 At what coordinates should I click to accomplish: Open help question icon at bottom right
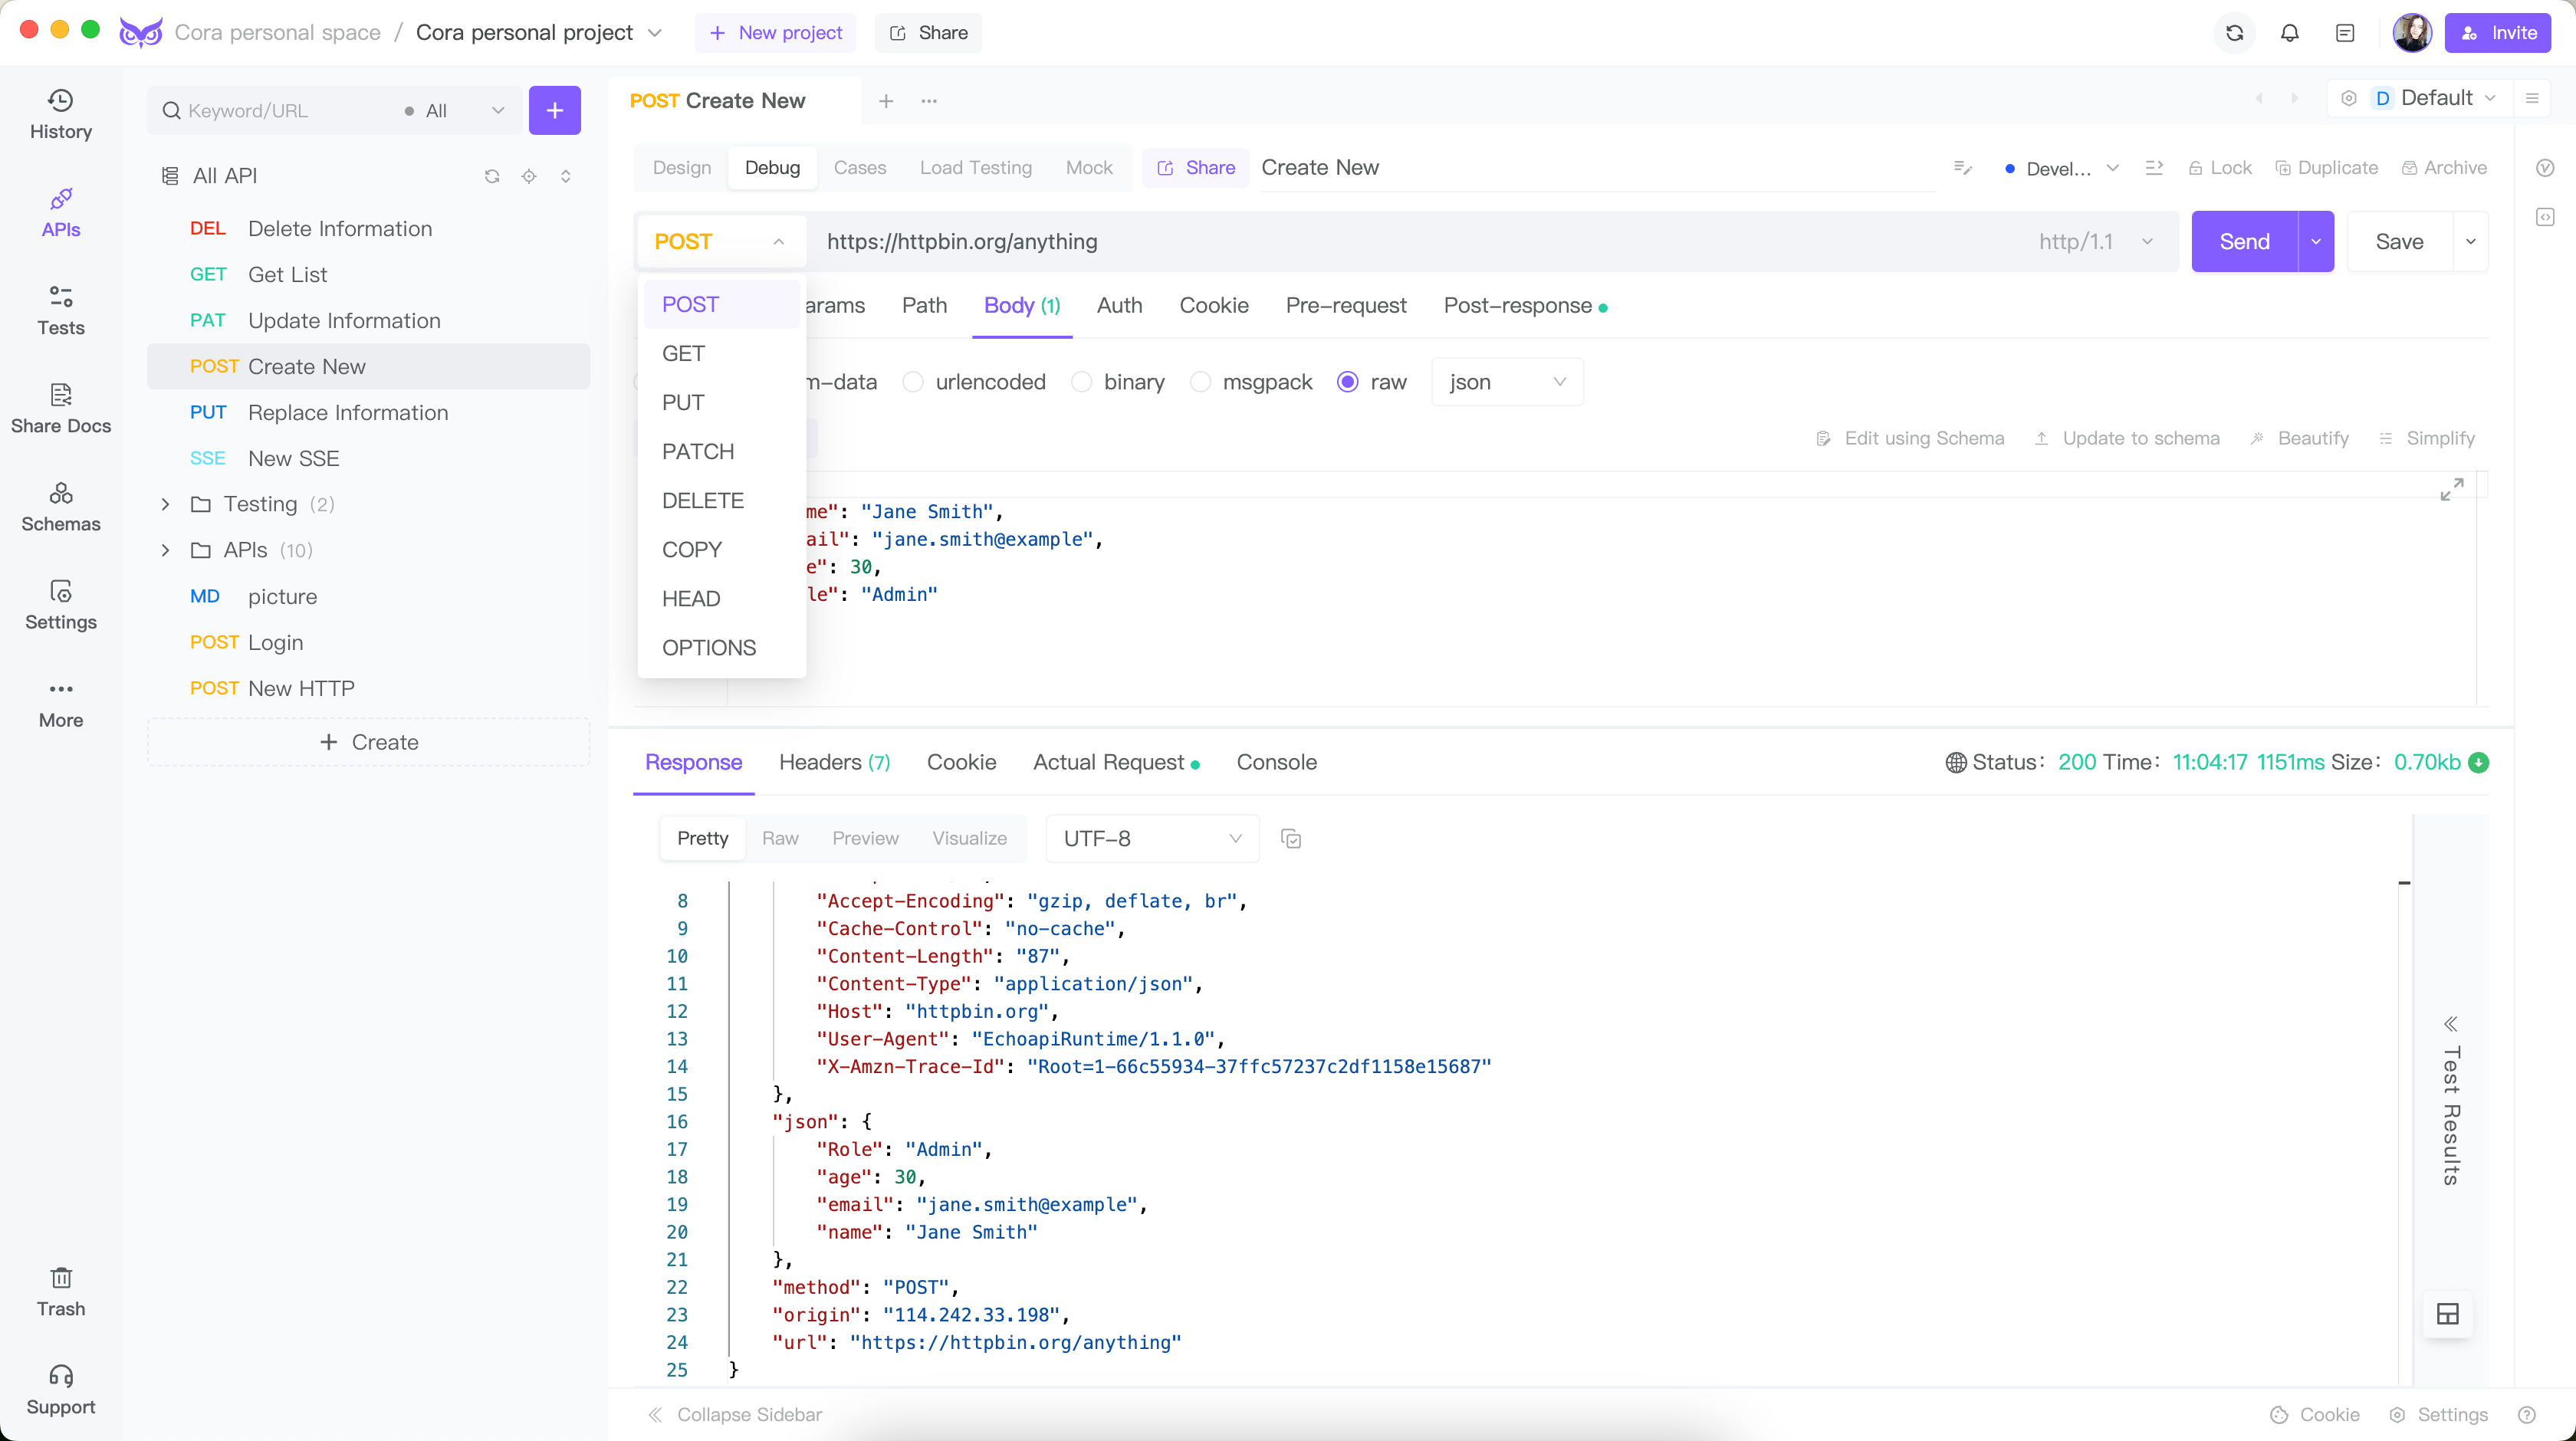(x=2526, y=1414)
